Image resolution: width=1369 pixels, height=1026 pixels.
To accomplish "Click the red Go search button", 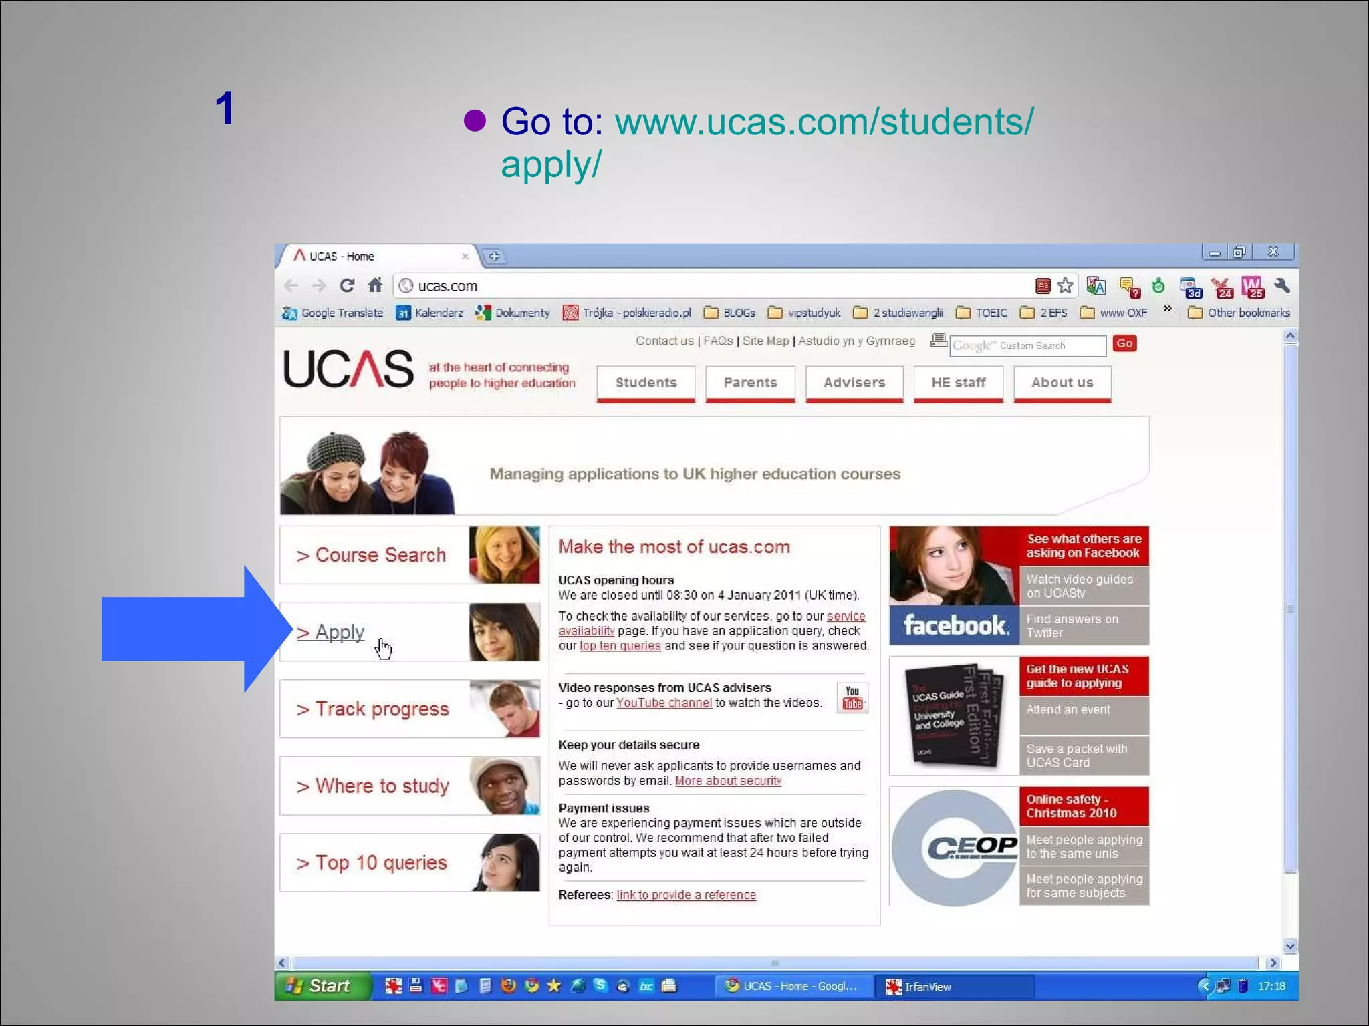I will tap(1124, 343).
